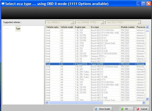Open the ALL MODELS dropdown
This screenshot has width=152, height=111.
coord(60,22)
